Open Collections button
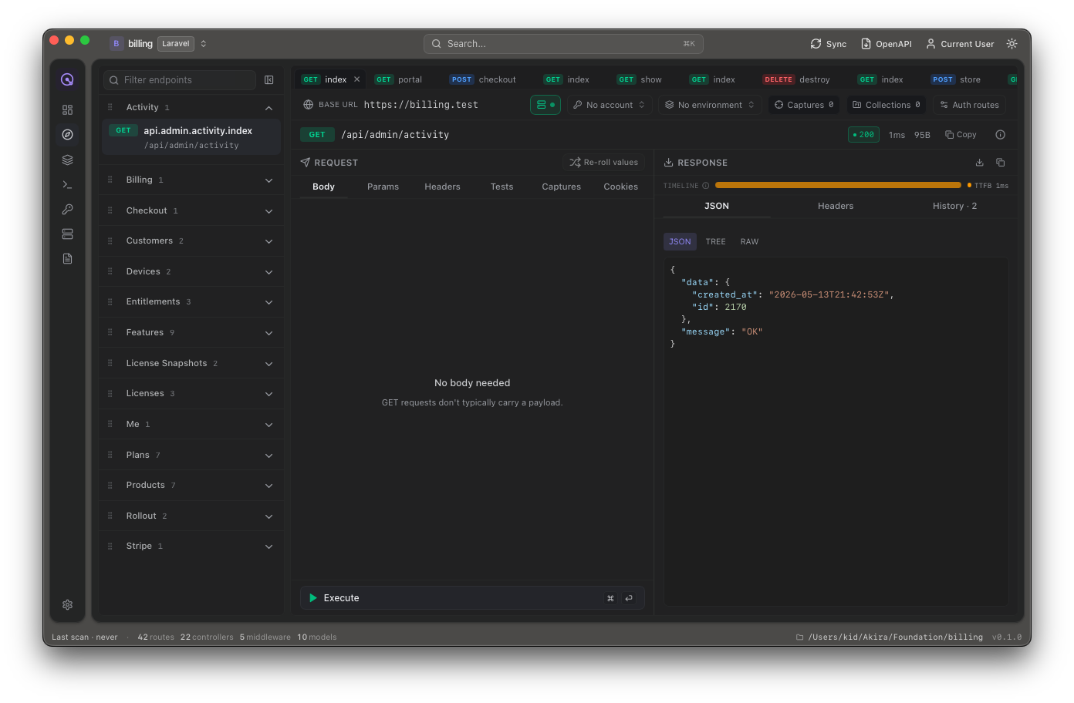The image size is (1074, 703). [887, 105]
